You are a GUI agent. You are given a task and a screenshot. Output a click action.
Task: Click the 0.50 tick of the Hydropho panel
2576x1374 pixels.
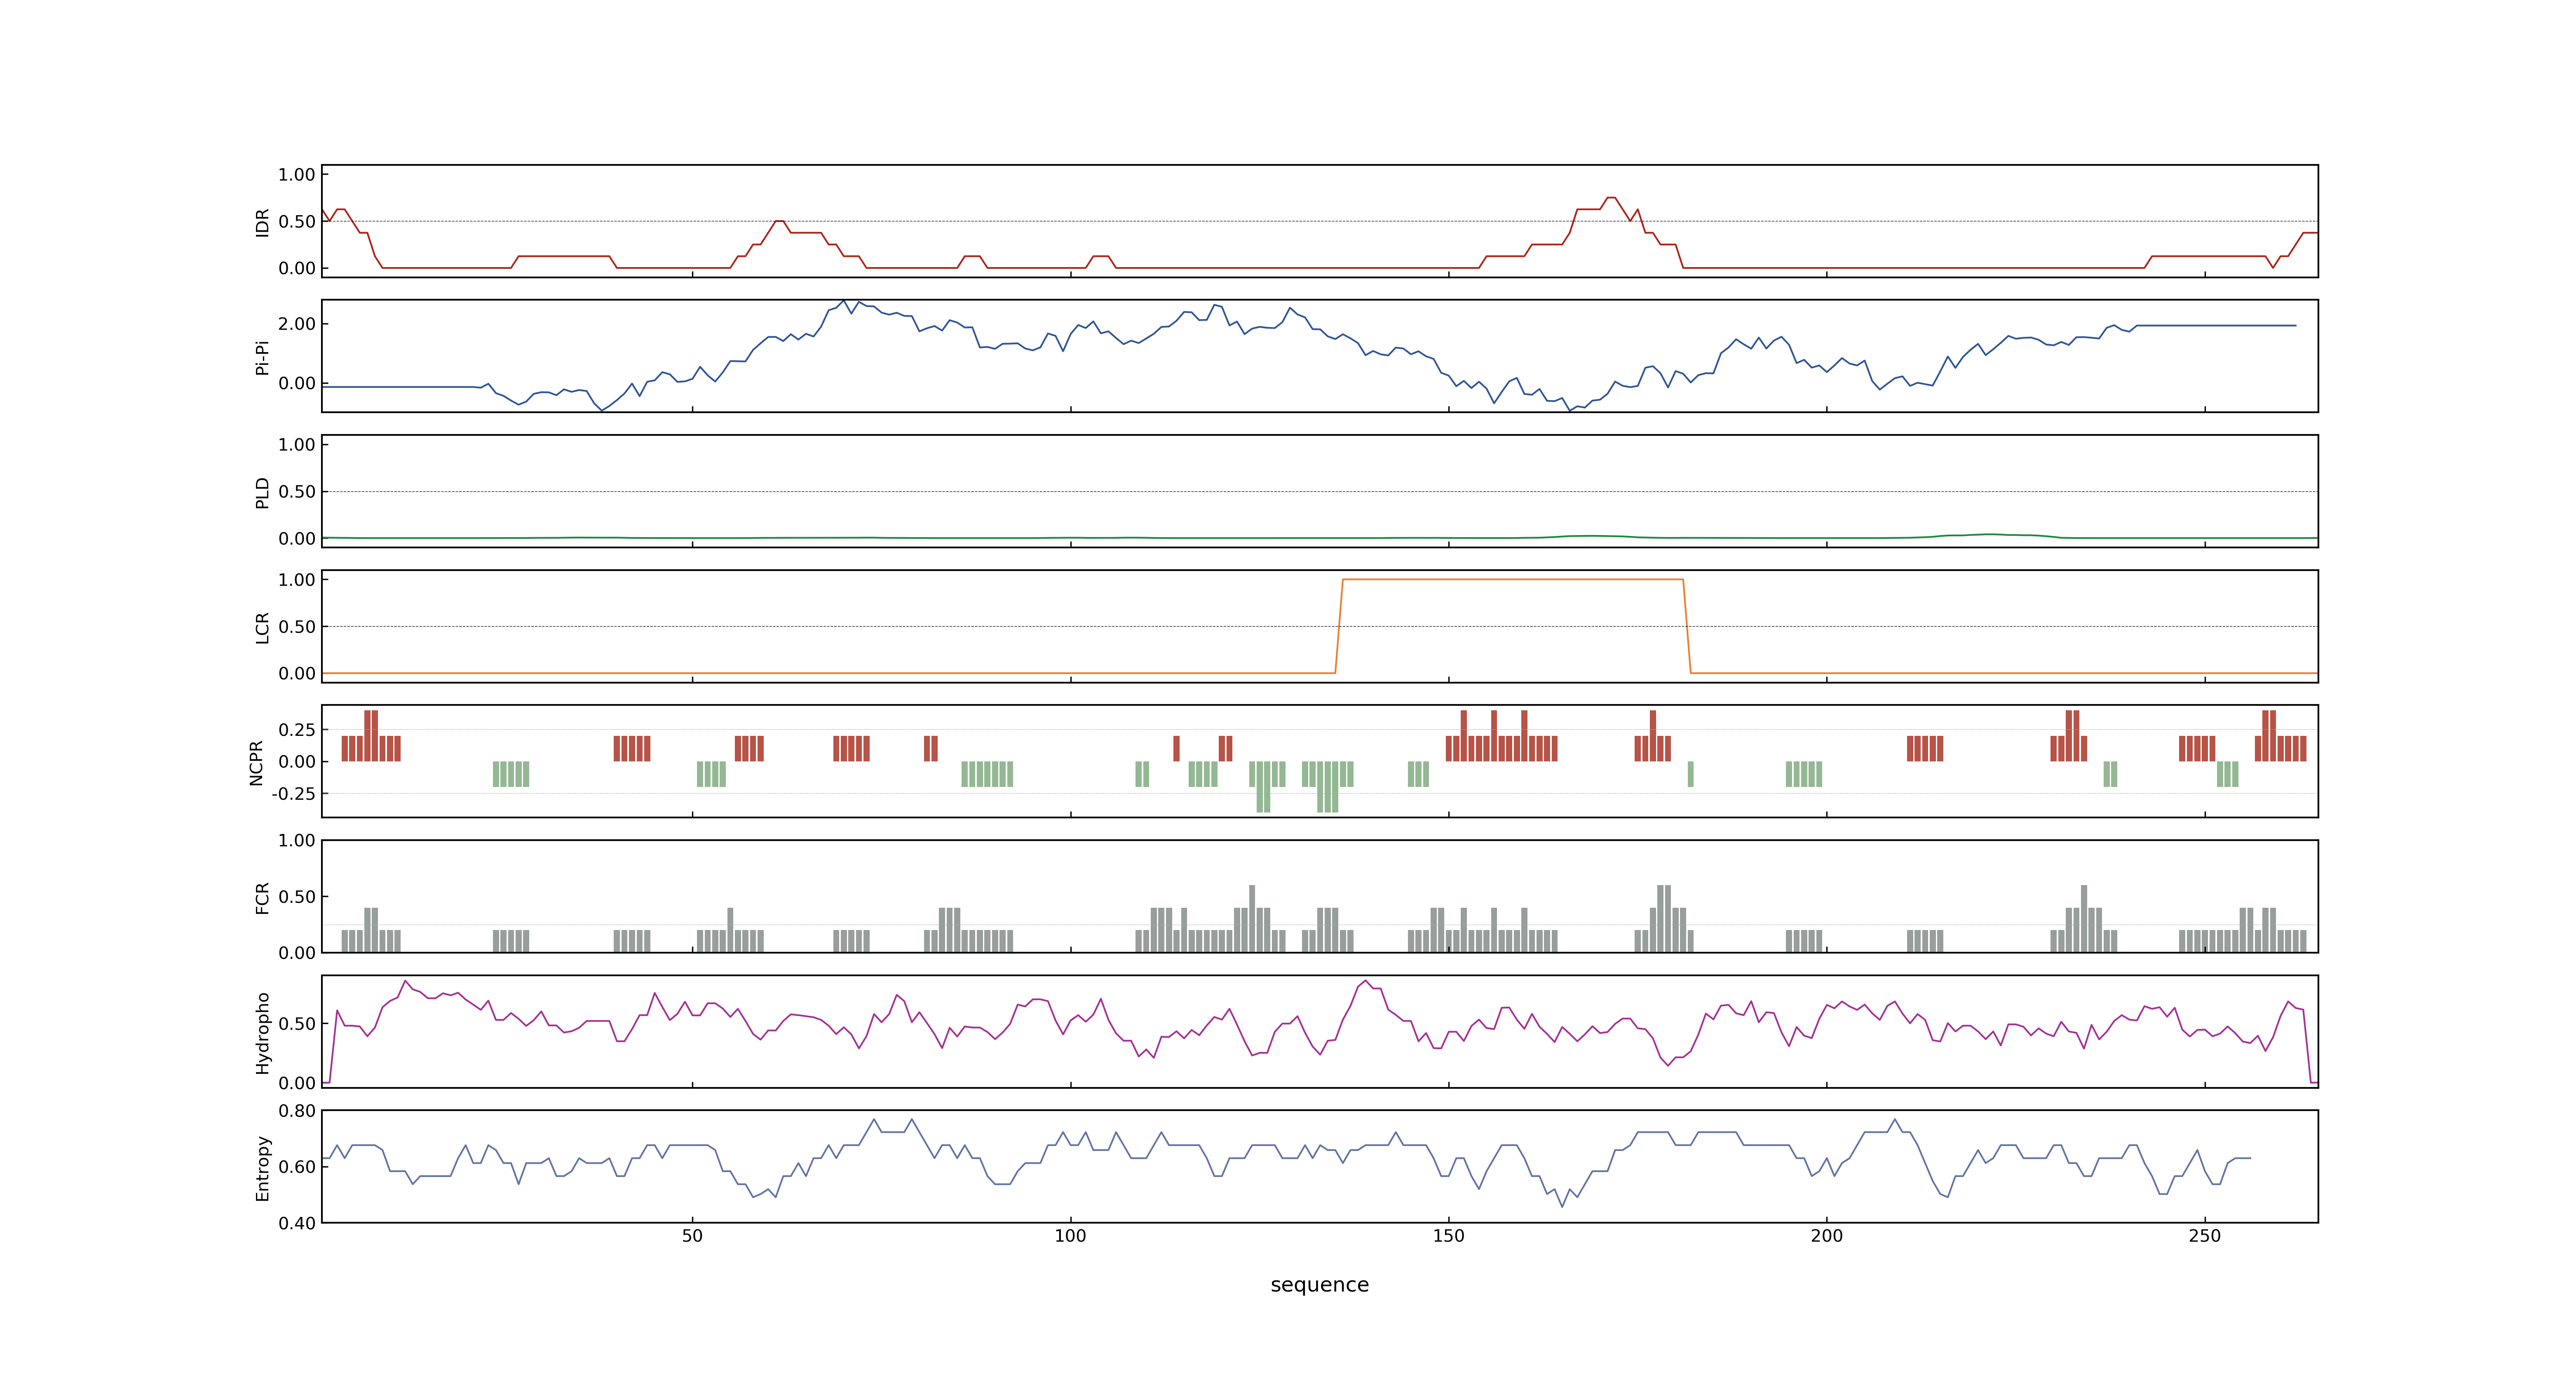click(x=297, y=1024)
